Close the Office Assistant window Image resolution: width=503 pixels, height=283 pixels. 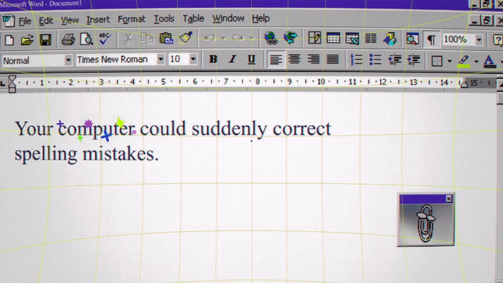click(x=449, y=199)
